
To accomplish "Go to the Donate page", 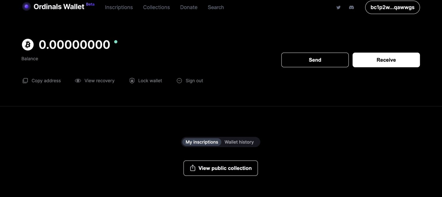I will 189,7.
